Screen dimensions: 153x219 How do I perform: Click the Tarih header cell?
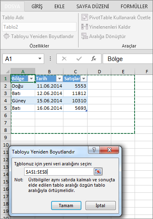pos(49,79)
